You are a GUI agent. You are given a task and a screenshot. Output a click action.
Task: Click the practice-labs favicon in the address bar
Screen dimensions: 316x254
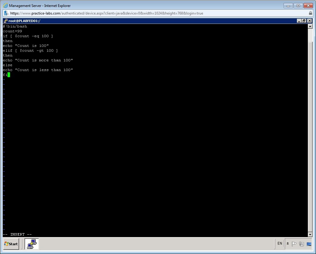coord(5,13)
